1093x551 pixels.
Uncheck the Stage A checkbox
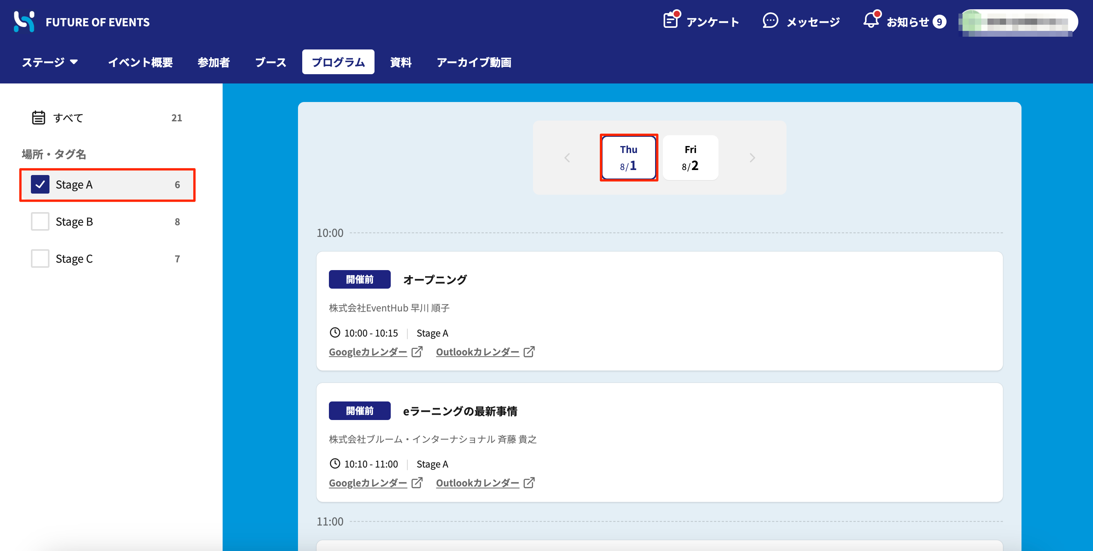[x=40, y=185]
